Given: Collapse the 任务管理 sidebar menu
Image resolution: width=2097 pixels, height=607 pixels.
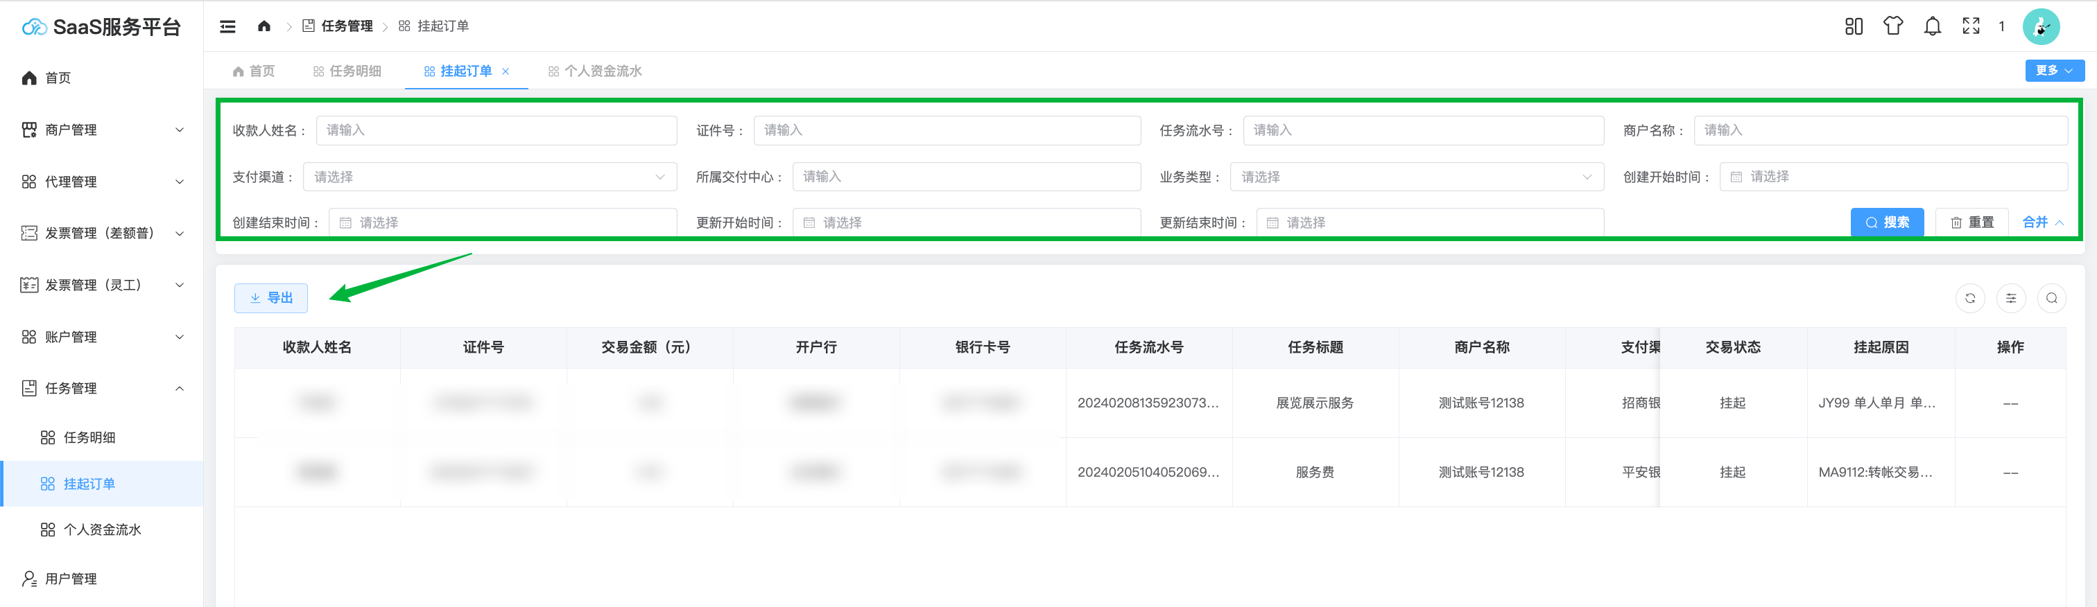Looking at the screenshot, I should click(x=102, y=388).
